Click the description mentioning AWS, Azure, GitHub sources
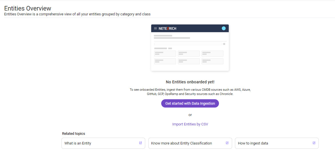The image size is (335, 157). (x=190, y=92)
